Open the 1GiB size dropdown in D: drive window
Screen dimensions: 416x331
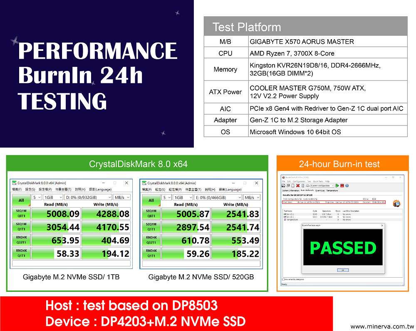pos(53,197)
